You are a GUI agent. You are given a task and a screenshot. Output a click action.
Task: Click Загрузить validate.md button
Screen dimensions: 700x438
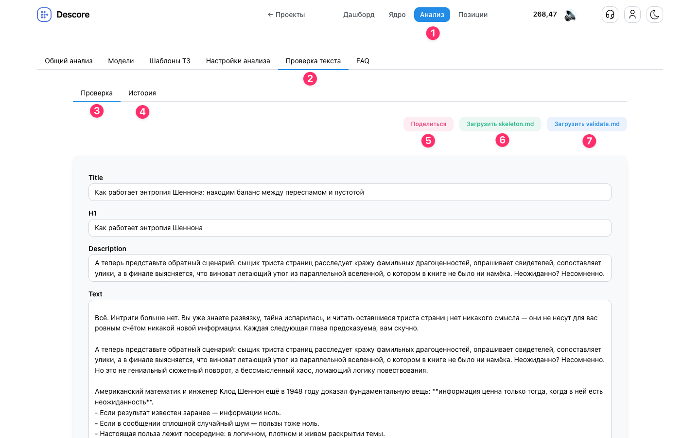587,124
